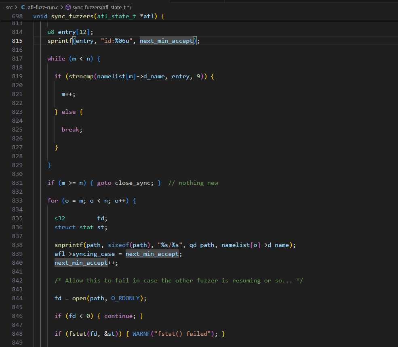The height and width of the screenshot is (347, 398).
Task: Click 'namelist[m]->d_name' on line 819
Action: point(131,76)
